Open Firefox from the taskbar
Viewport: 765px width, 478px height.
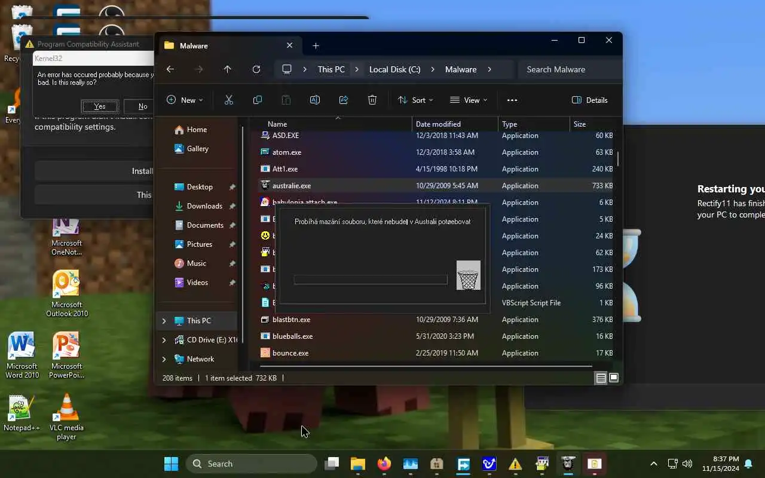384,464
